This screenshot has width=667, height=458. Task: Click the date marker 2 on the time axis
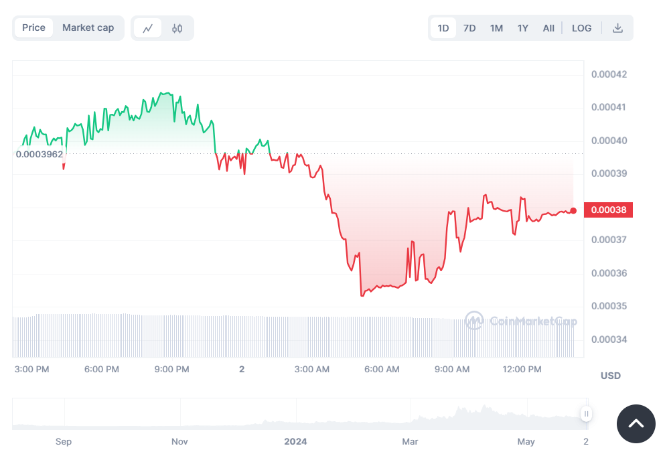click(242, 369)
